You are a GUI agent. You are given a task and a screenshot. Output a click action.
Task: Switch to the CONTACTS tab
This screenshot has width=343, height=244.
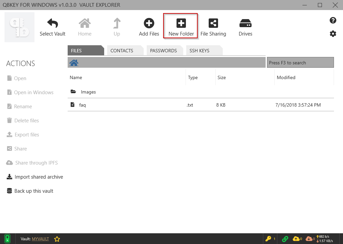click(x=125, y=50)
